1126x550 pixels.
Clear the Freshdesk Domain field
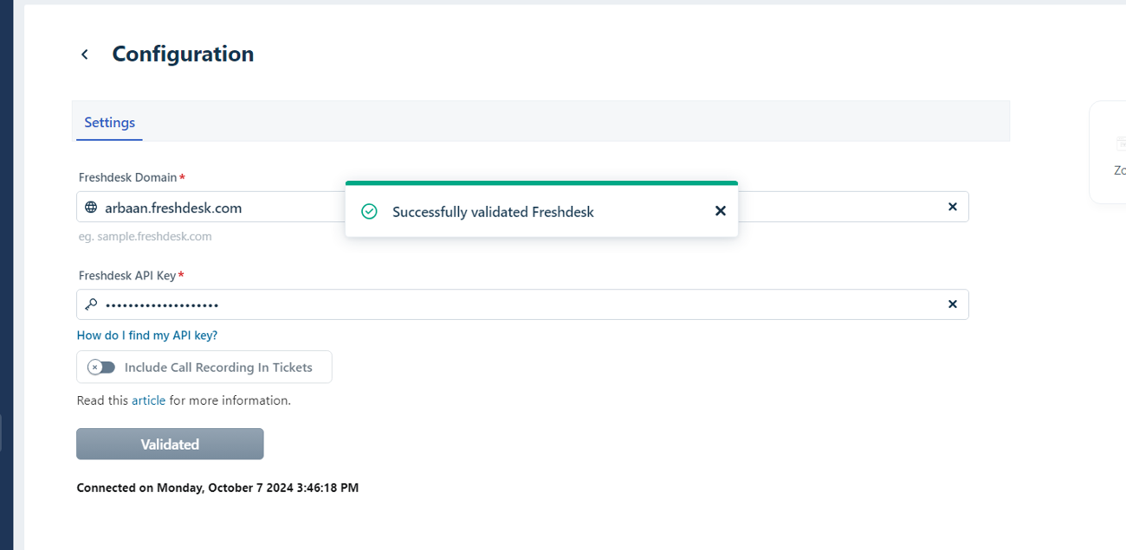[x=953, y=207]
